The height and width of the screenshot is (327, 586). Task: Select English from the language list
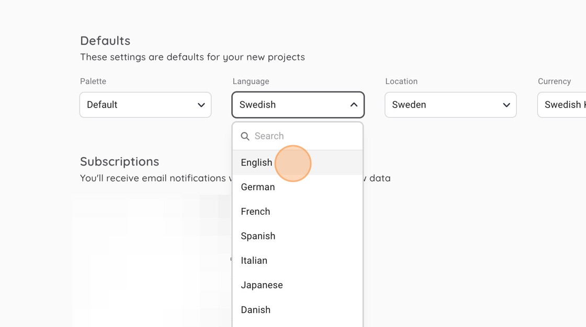pos(256,162)
